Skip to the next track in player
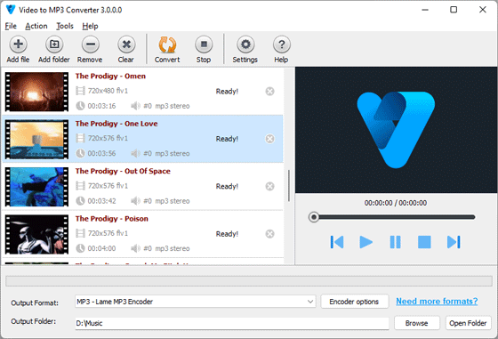 coord(454,242)
